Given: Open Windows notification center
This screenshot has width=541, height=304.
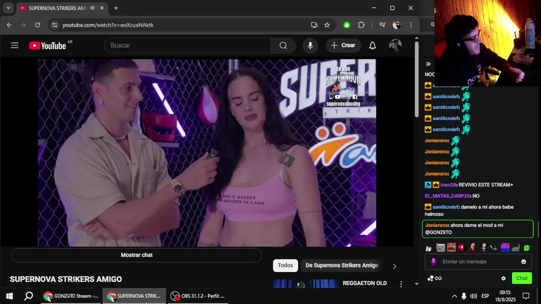Looking at the screenshot, I should tap(526, 296).
